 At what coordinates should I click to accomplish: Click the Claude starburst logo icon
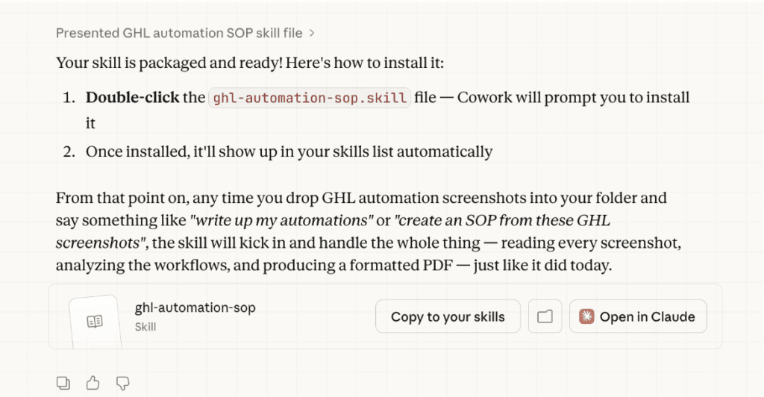click(586, 317)
